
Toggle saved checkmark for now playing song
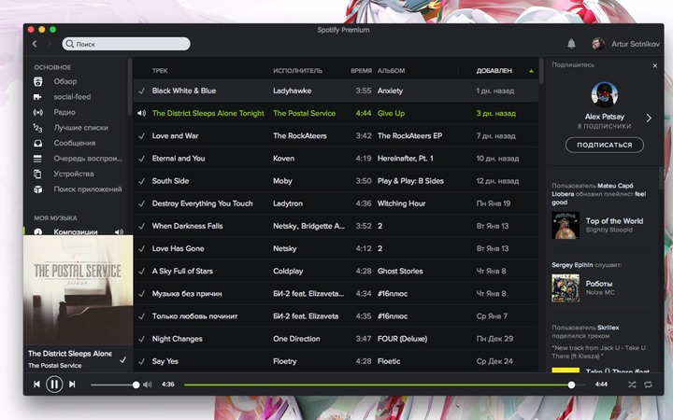(123, 359)
